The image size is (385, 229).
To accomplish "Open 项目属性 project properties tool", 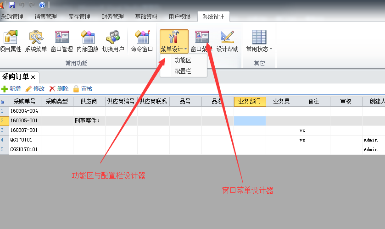I will 11,41.
